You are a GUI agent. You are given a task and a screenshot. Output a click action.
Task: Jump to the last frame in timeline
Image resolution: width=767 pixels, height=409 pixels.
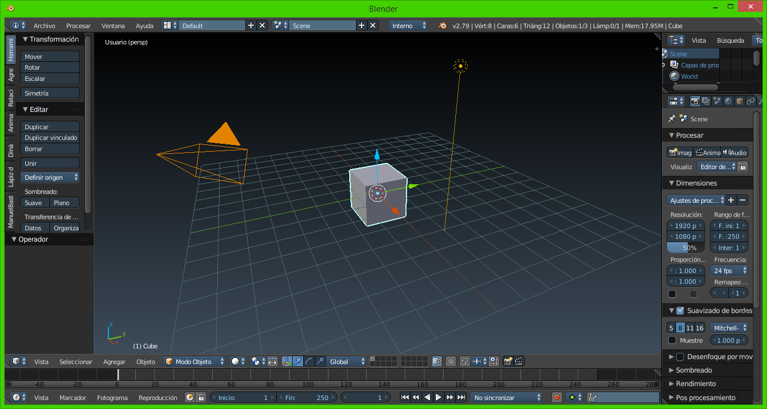click(461, 397)
